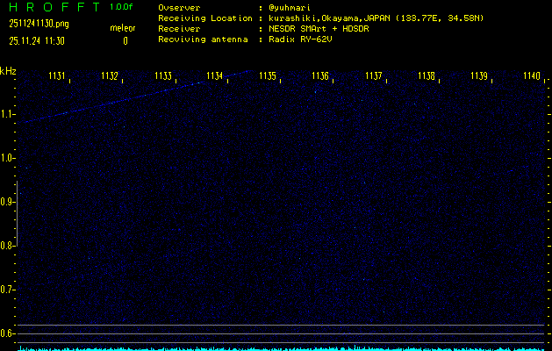The image size is (552, 351).
Task: Select the meteor count value 0
Action: 125,40
